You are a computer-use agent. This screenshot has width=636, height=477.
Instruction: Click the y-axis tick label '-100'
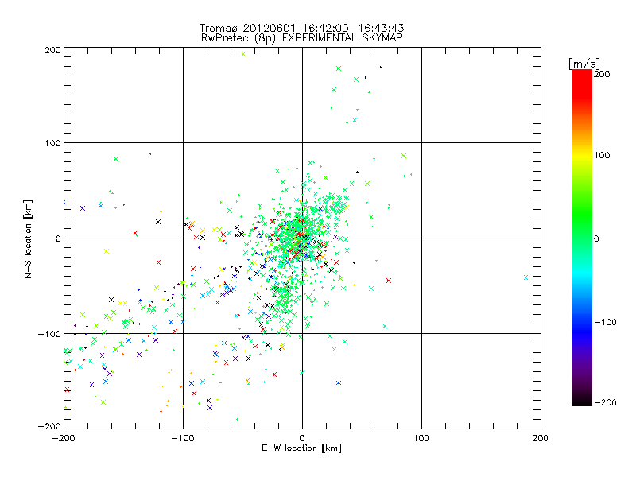click(x=49, y=334)
